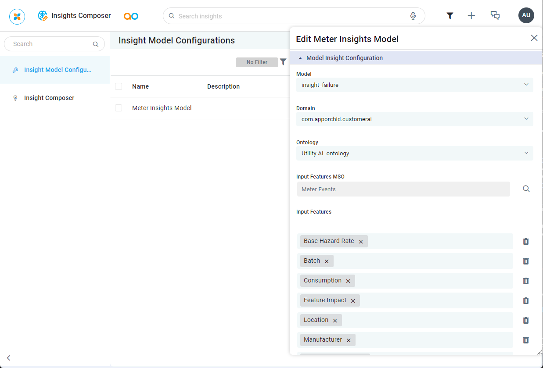
Task: Open the chat messages icon
Action: [495, 16]
